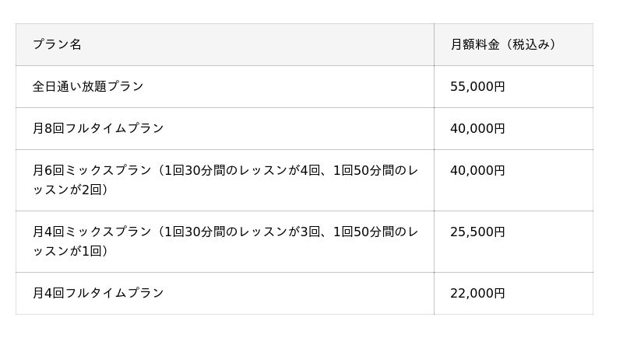Click the 22,000円 price cell
This screenshot has width=623, height=338.
[477, 293]
